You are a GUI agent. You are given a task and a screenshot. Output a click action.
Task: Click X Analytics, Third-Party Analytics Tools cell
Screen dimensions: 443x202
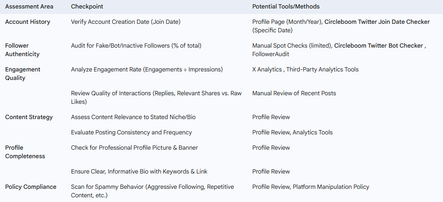pos(306,69)
